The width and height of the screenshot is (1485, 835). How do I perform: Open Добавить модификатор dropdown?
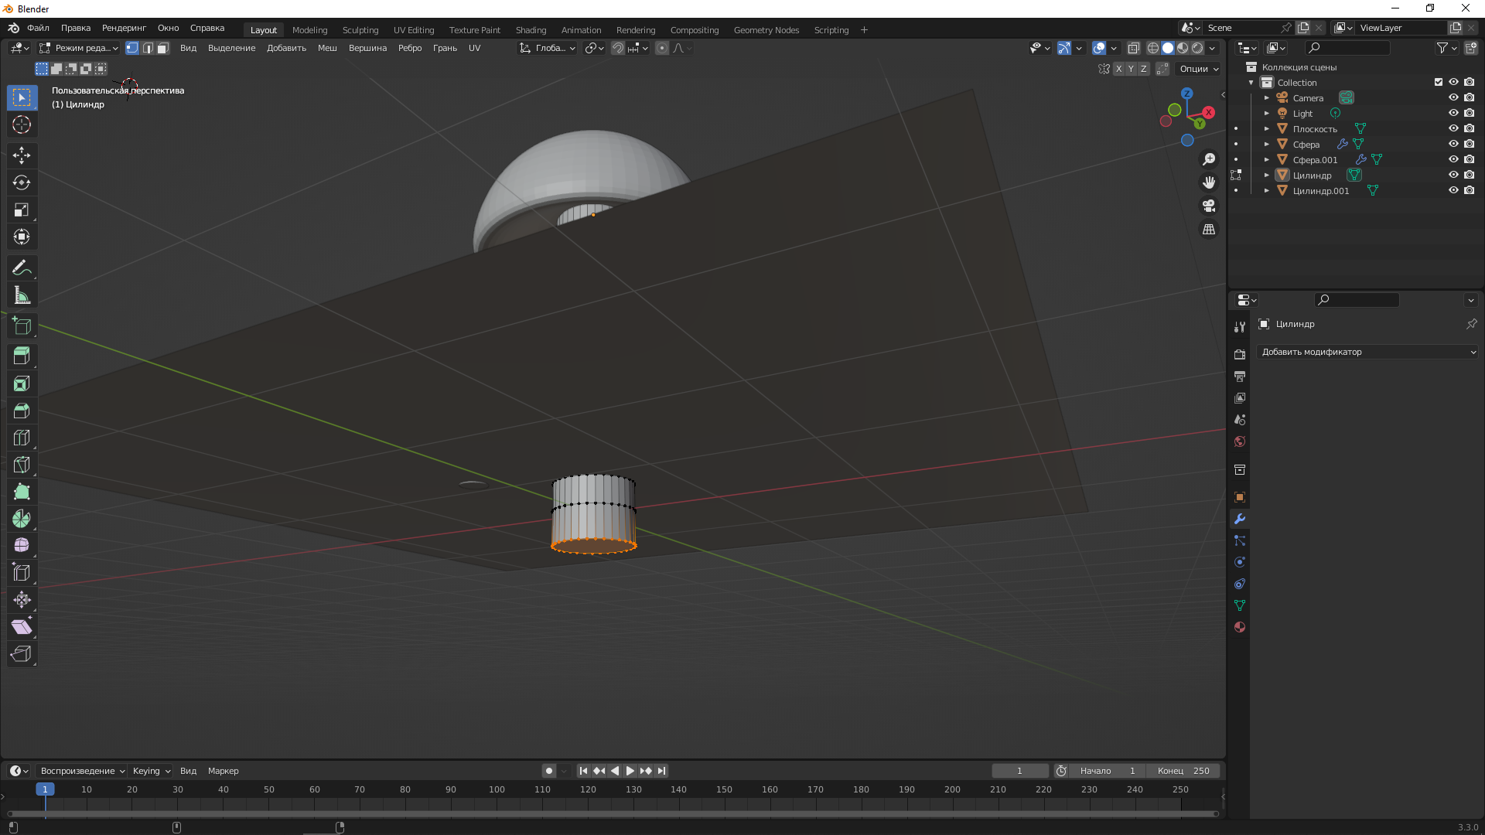pos(1368,352)
